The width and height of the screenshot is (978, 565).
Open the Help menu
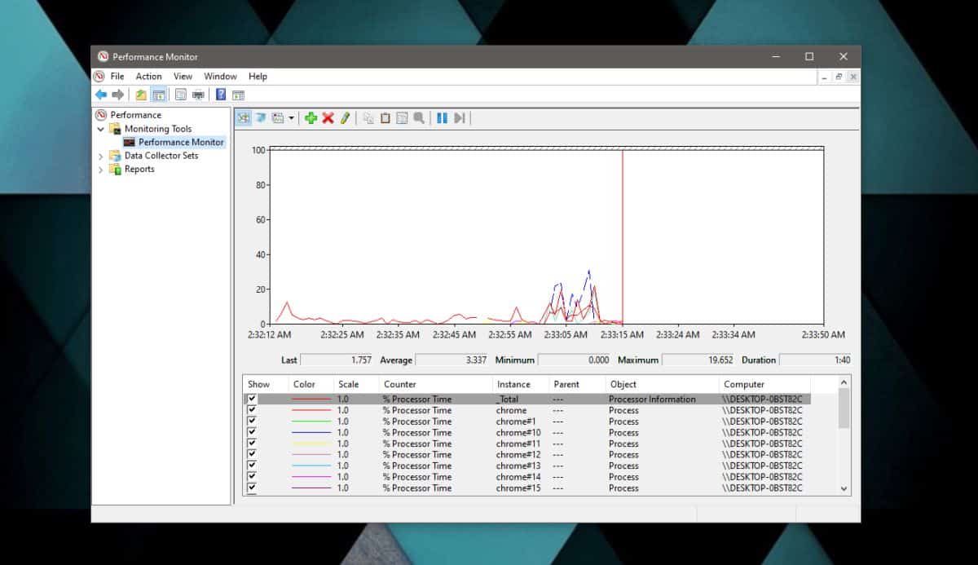pos(258,76)
